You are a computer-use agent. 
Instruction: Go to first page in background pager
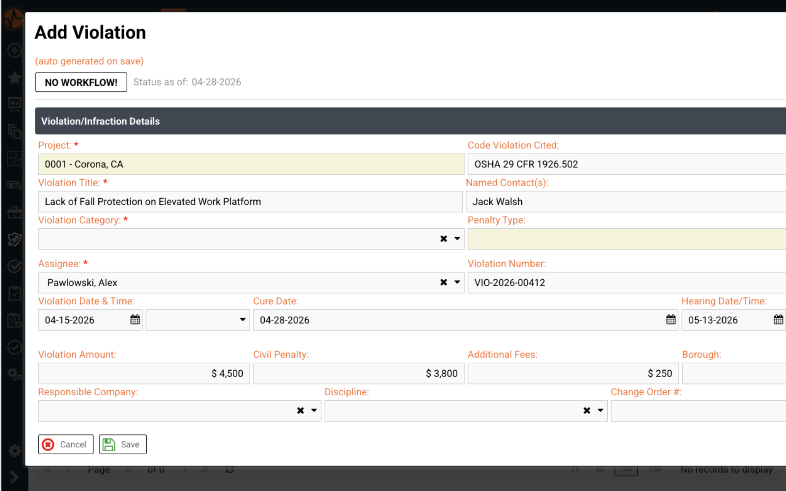pos(48,469)
